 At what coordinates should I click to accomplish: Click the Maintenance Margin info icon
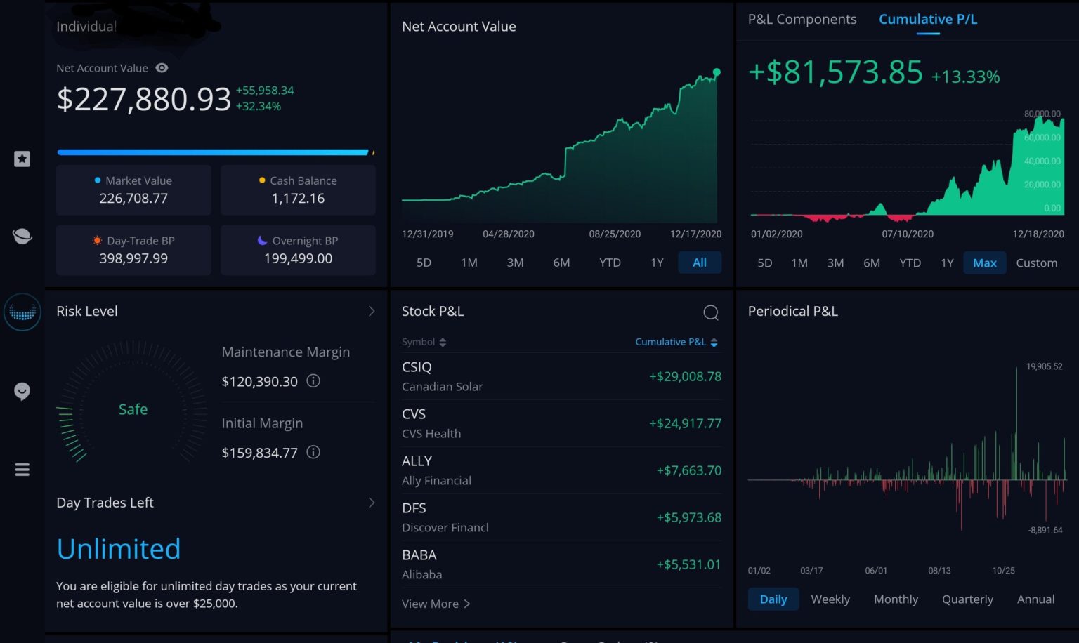313,381
